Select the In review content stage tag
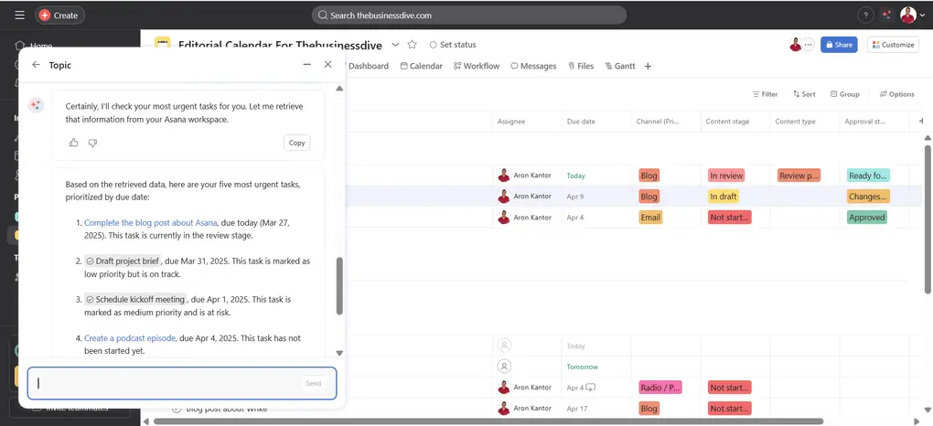Viewport: 933px width, 426px height. (x=726, y=176)
